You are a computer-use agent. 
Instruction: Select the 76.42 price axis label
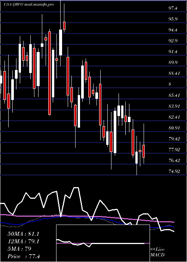pyautogui.click(x=174, y=161)
